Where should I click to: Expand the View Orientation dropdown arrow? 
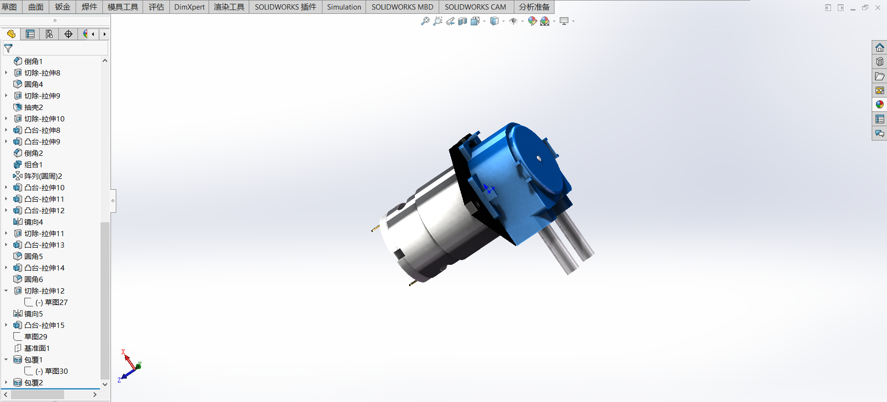[x=485, y=21]
